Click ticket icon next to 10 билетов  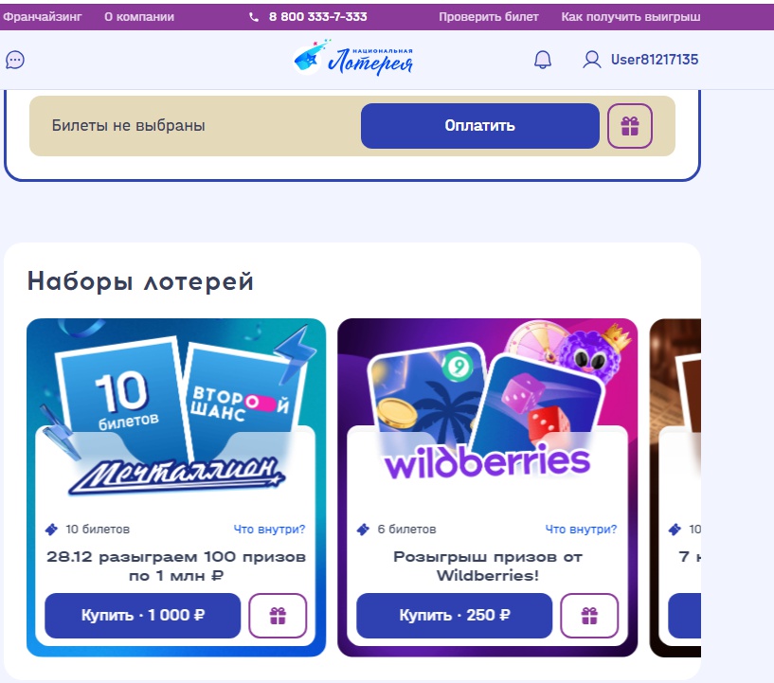(x=51, y=530)
